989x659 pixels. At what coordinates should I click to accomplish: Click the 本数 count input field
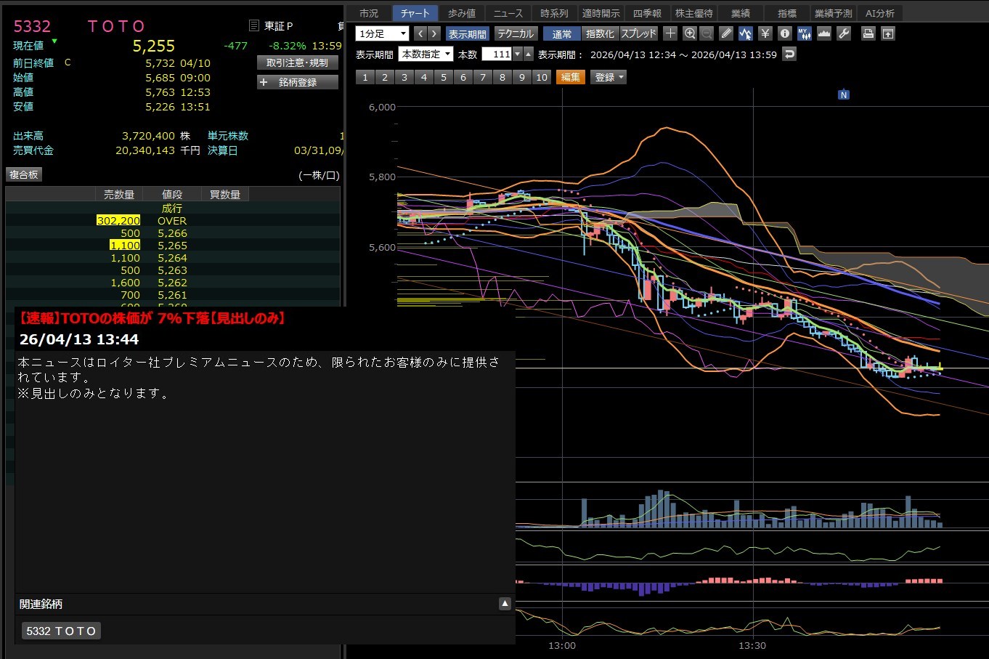[497, 54]
